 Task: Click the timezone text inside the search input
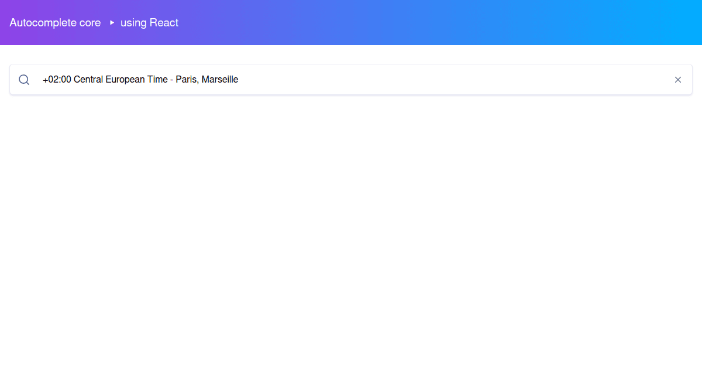pos(140,79)
